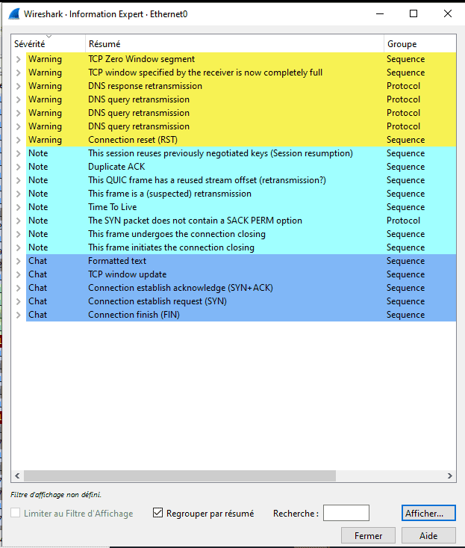Expand the Connection establish request (SYN) row
465x548 pixels.
(19, 301)
